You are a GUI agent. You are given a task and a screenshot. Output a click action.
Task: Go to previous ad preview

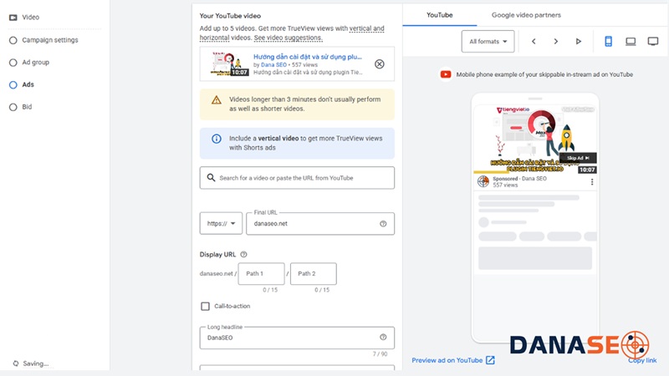click(534, 41)
